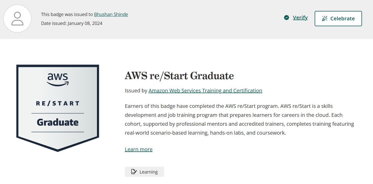Follow the Learn more link
Image resolution: width=373 pixels, height=184 pixels.
pos(138,149)
